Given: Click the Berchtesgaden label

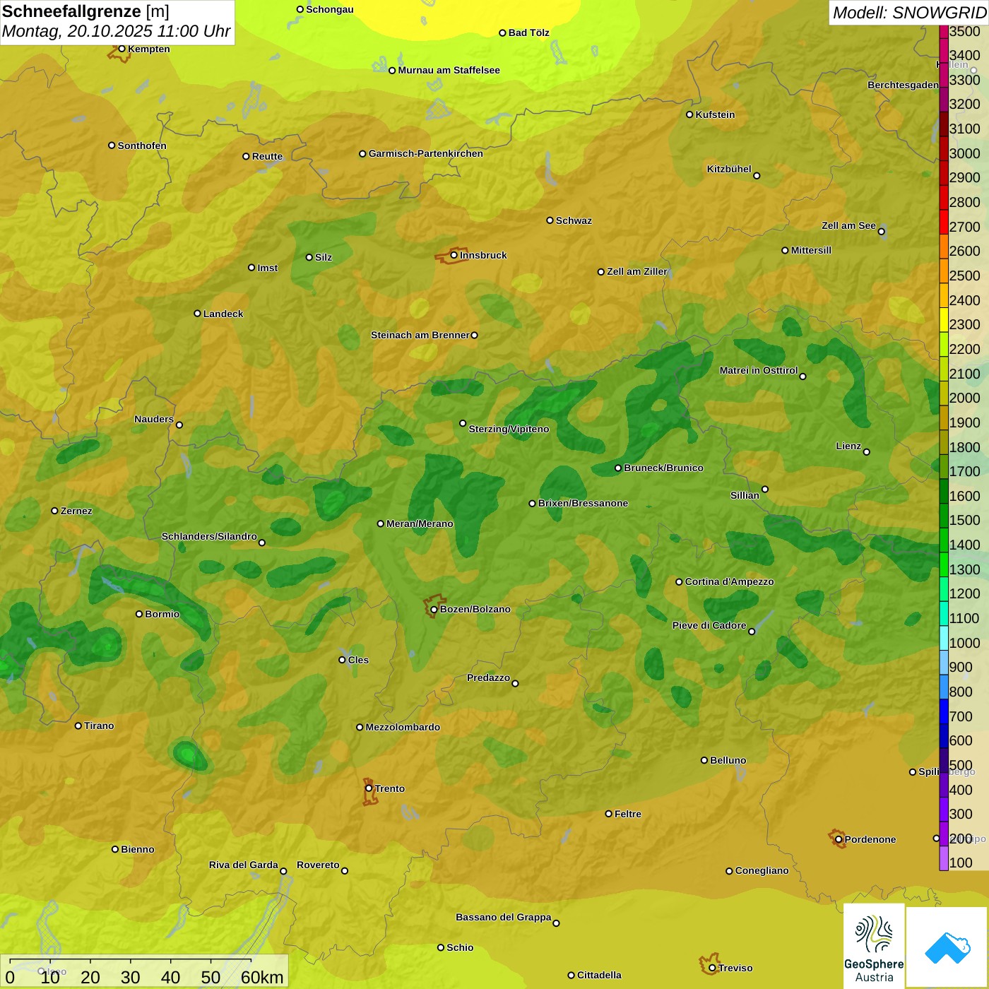Looking at the screenshot, I should coord(903,85).
